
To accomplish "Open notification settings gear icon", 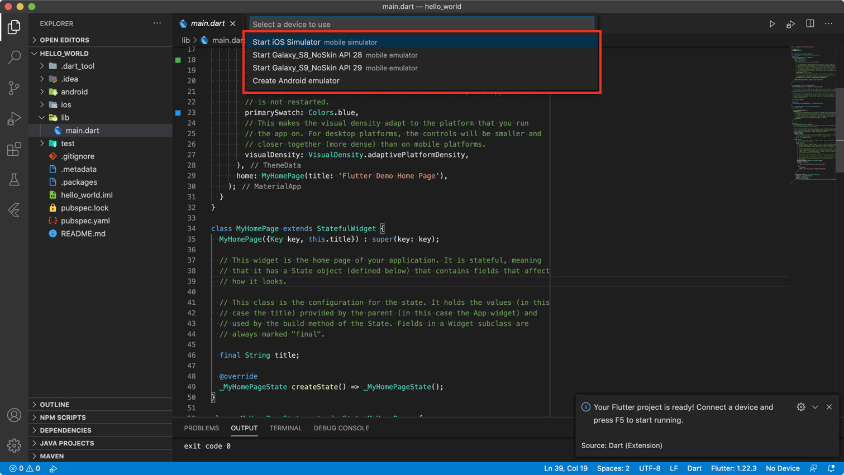I will 801,407.
